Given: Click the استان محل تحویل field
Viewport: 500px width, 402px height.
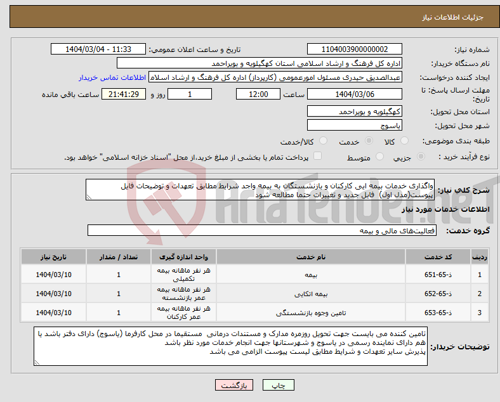Looking at the screenshot, I should click(x=354, y=111).
